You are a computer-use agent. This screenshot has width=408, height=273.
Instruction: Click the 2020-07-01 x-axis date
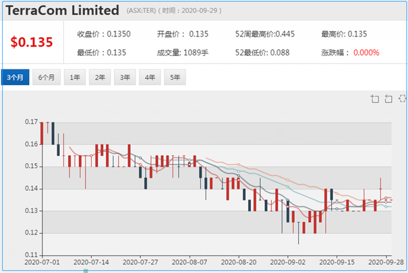pyautogui.click(x=42, y=262)
